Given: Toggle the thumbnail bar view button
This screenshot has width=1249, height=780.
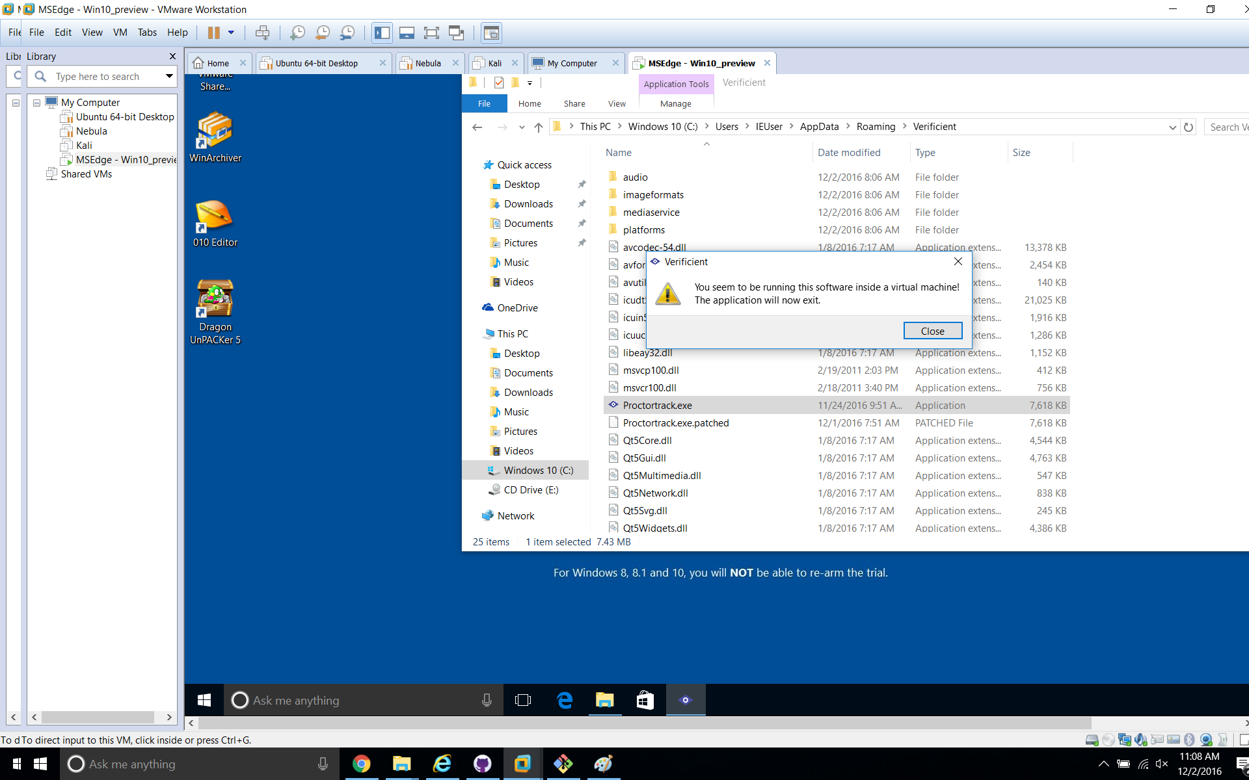Looking at the screenshot, I should [x=407, y=32].
